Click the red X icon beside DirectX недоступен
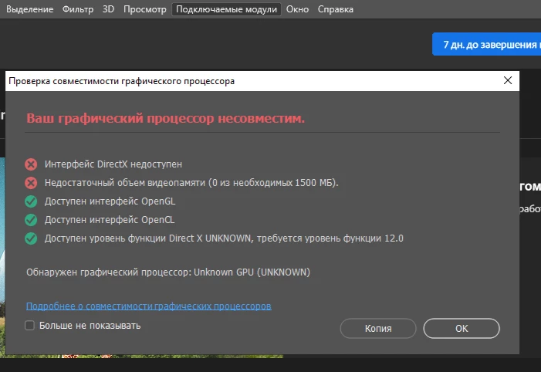The height and width of the screenshot is (372, 541). coord(31,164)
